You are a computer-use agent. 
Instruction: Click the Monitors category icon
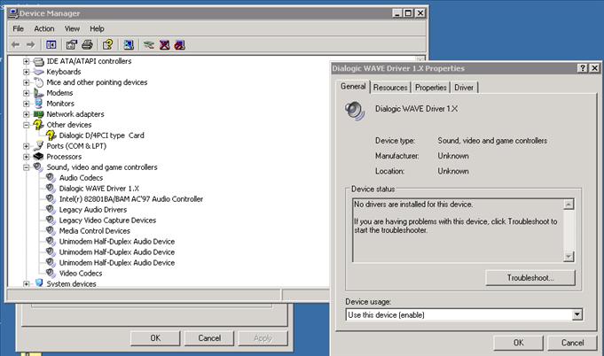click(38, 104)
